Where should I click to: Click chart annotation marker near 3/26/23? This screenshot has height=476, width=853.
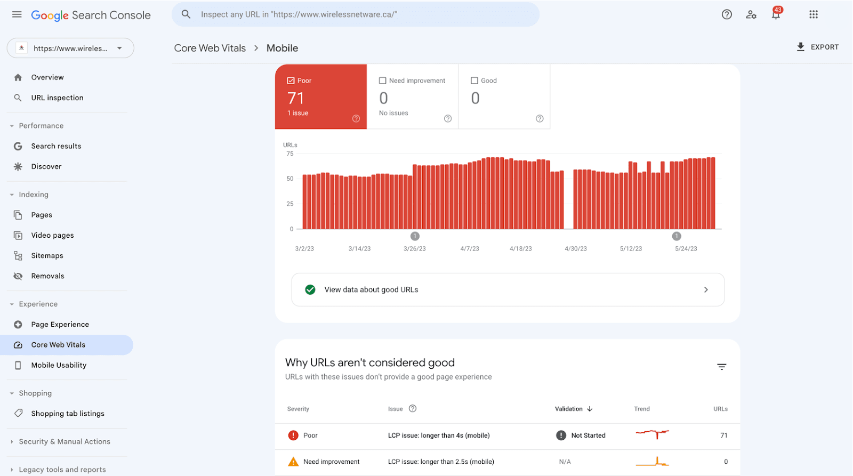(415, 236)
